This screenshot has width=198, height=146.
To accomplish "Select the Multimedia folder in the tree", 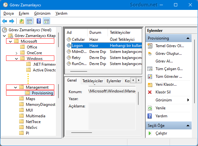I will coord(35,116).
